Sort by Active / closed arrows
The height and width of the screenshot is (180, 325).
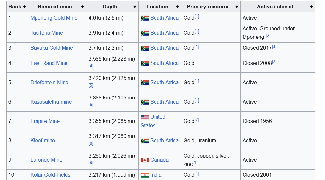point(311,7)
